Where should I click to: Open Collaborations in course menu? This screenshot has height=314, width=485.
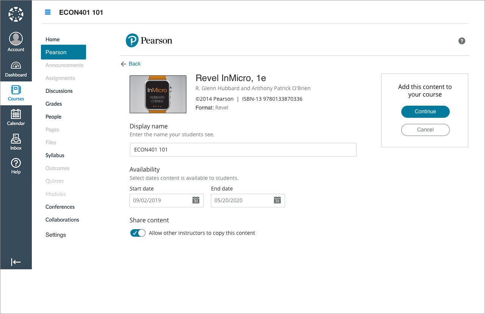[63, 220]
